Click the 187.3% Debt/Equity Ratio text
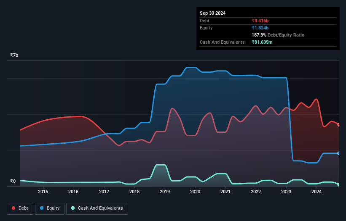 pos(278,35)
